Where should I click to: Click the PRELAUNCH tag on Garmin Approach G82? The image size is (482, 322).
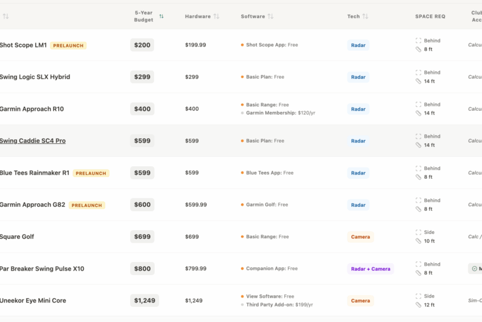pos(86,205)
